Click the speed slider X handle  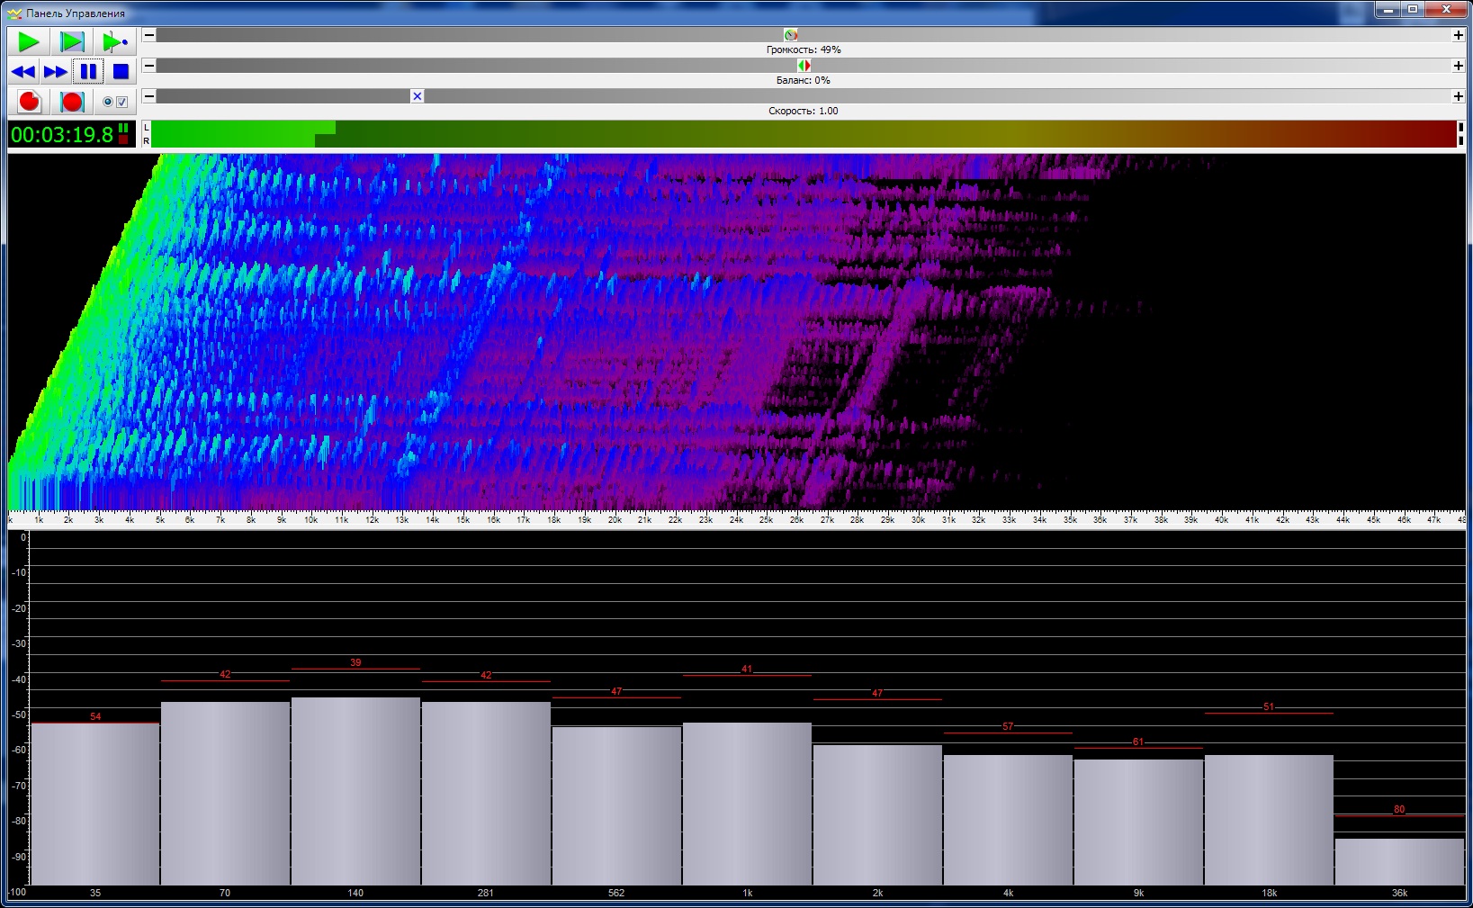[417, 96]
